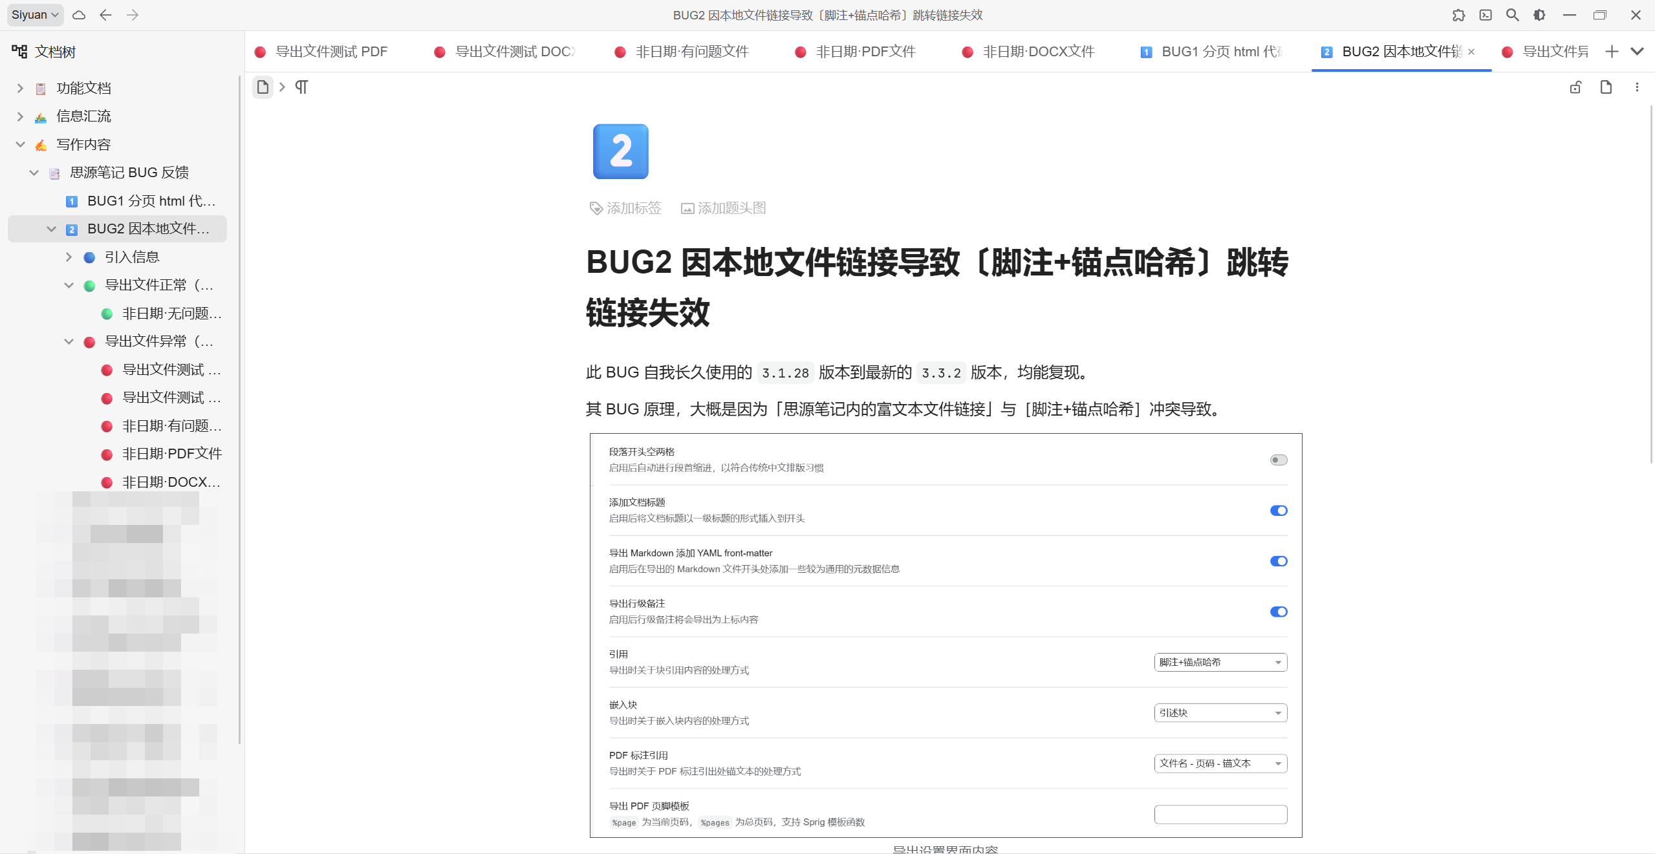This screenshot has height=854, width=1655.
Task: Click the theme appearance icon in the titlebar
Action: 1539,14
